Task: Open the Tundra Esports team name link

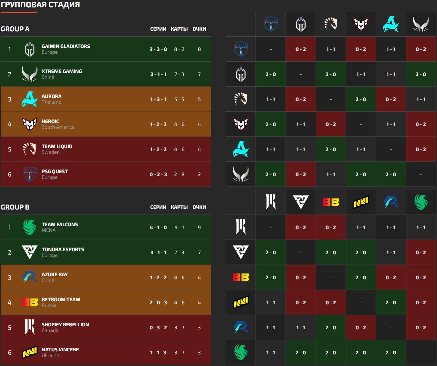Action: [x=63, y=250]
